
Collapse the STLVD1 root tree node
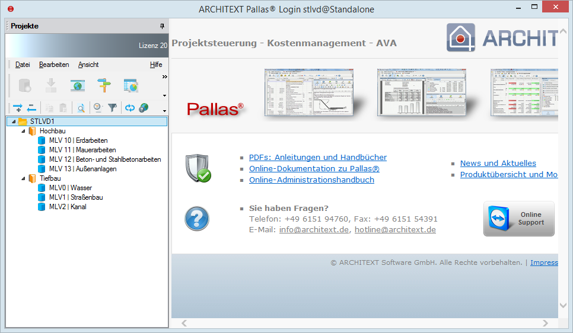pos(14,121)
